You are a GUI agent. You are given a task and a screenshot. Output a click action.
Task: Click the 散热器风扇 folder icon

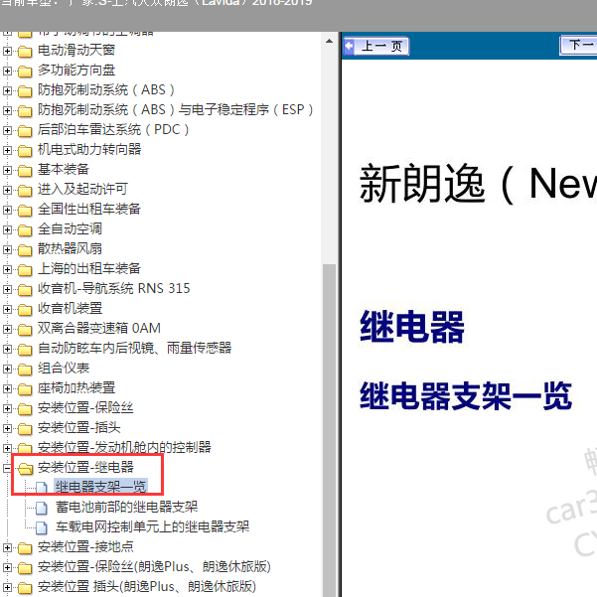[x=25, y=249]
